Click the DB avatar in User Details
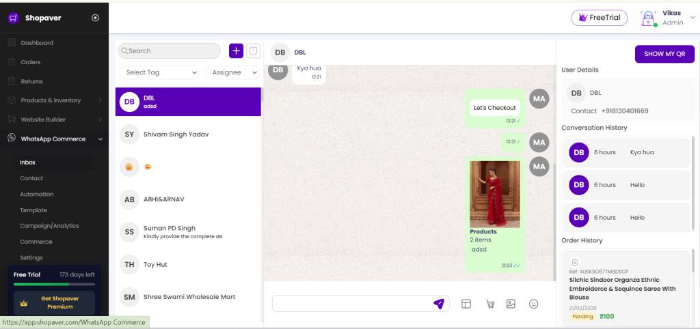700x329 pixels. [x=576, y=93]
